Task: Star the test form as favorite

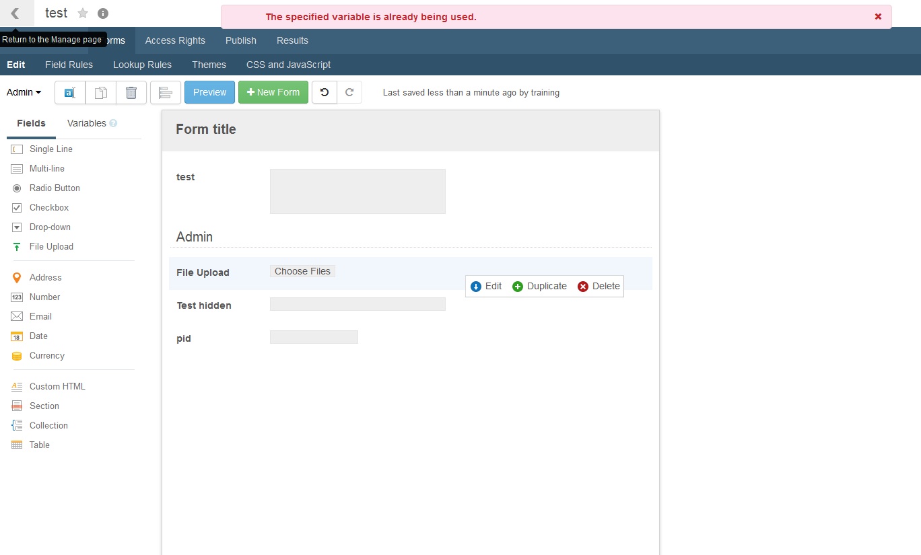Action: tap(83, 13)
